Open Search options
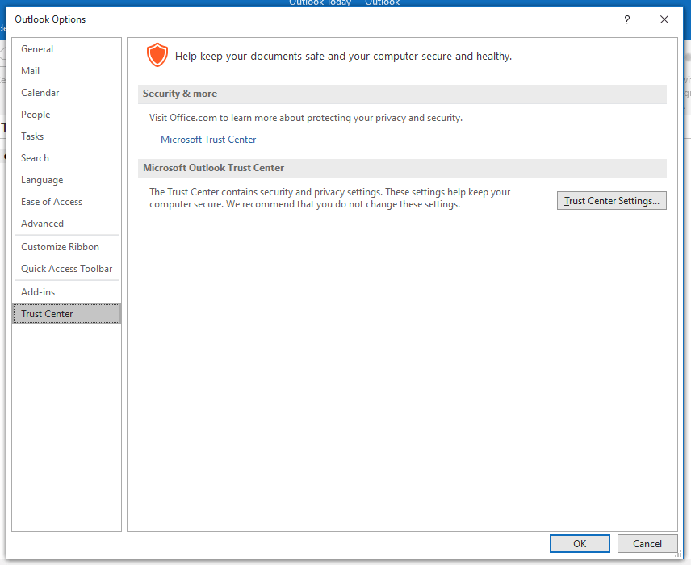Image resolution: width=691 pixels, height=565 pixels. pyautogui.click(x=66, y=158)
